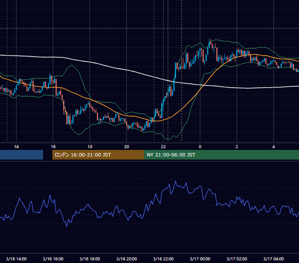
Task: Click the ロンドン 16:00-21:00 JST session bar
Action: (98, 155)
